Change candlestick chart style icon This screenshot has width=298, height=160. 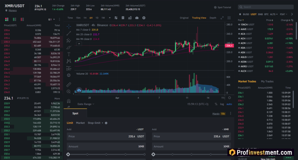[x=130, y=18]
